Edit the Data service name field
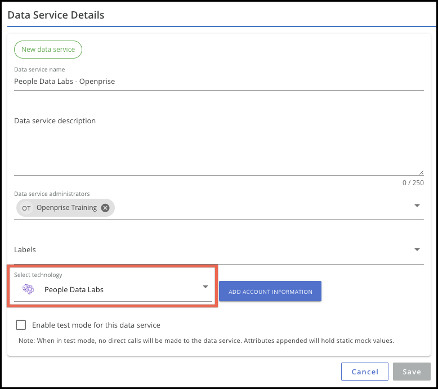This screenshot has width=438, height=389. click(x=219, y=82)
